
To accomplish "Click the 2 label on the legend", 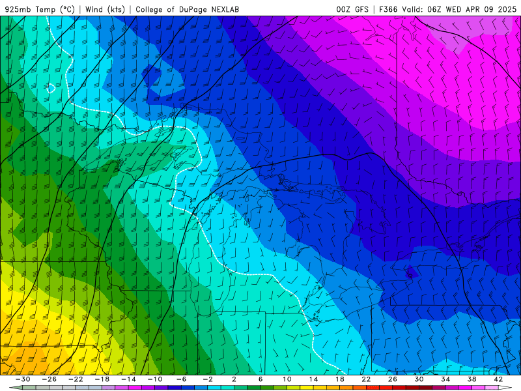I will click(x=234, y=379).
